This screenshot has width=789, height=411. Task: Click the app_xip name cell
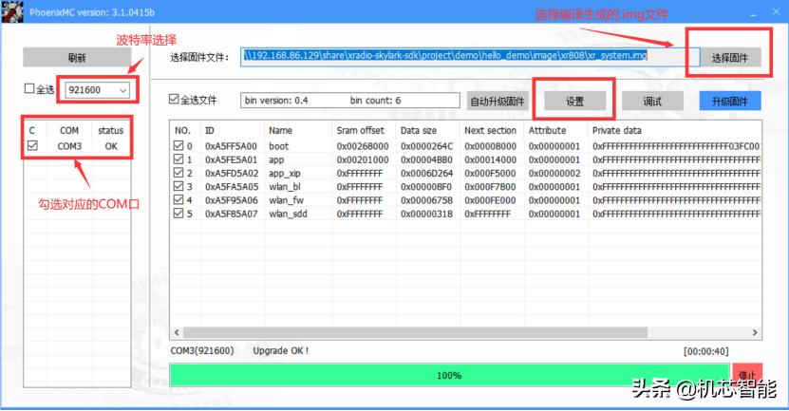pos(285,174)
